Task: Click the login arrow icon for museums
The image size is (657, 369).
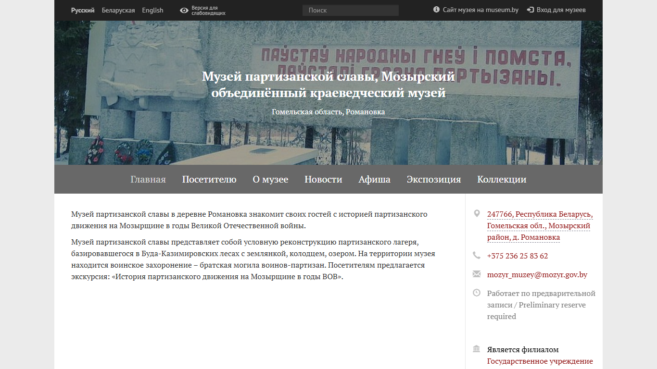Action: coord(531,10)
